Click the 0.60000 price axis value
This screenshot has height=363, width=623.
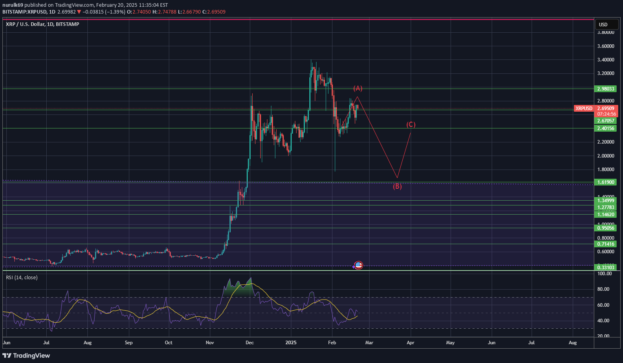[606, 252]
